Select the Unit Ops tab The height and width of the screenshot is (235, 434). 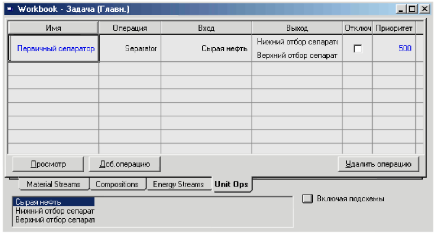(232, 184)
